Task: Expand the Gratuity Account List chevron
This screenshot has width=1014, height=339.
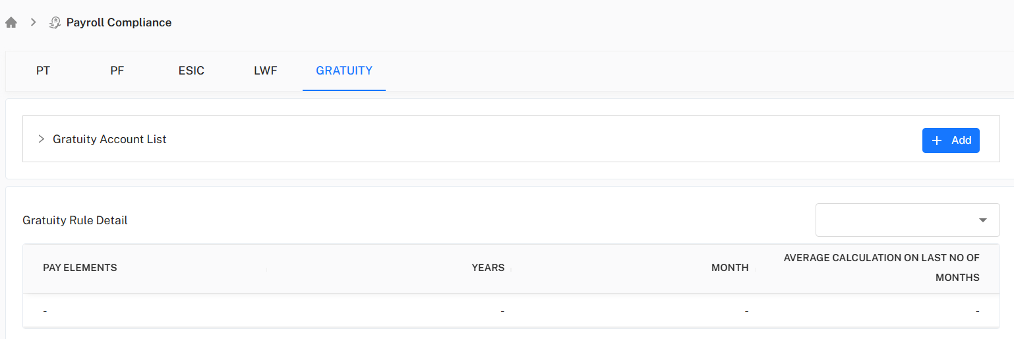Action: tap(41, 139)
